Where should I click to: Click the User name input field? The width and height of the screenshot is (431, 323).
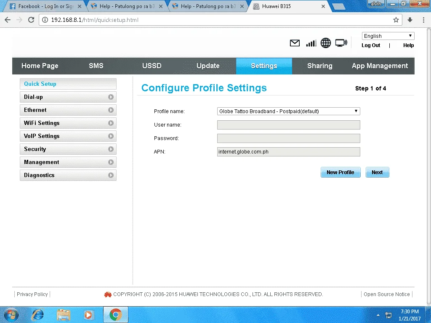[289, 124]
